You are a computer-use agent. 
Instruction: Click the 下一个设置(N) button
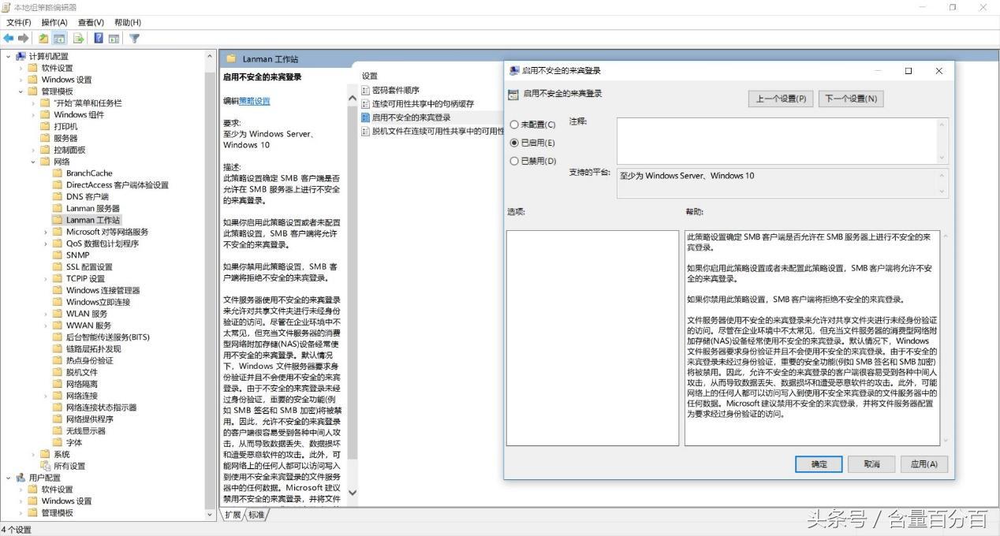850,99
